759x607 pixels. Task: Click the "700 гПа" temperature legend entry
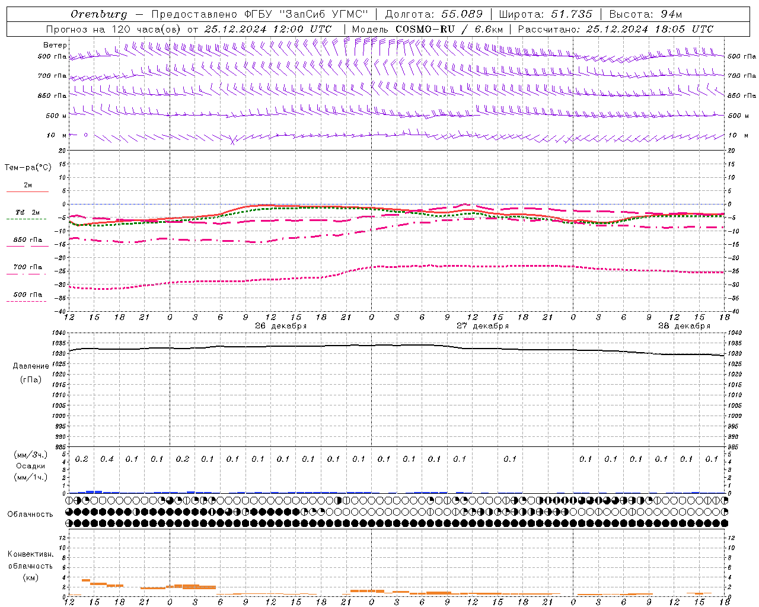click(27, 267)
